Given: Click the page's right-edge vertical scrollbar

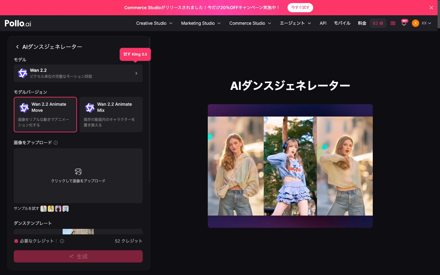Looking at the screenshot, I should pos(439,14).
